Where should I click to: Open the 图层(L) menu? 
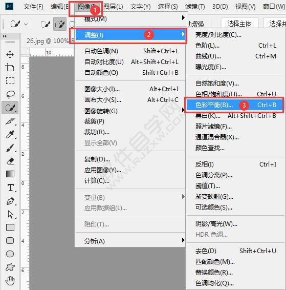tap(113, 7)
